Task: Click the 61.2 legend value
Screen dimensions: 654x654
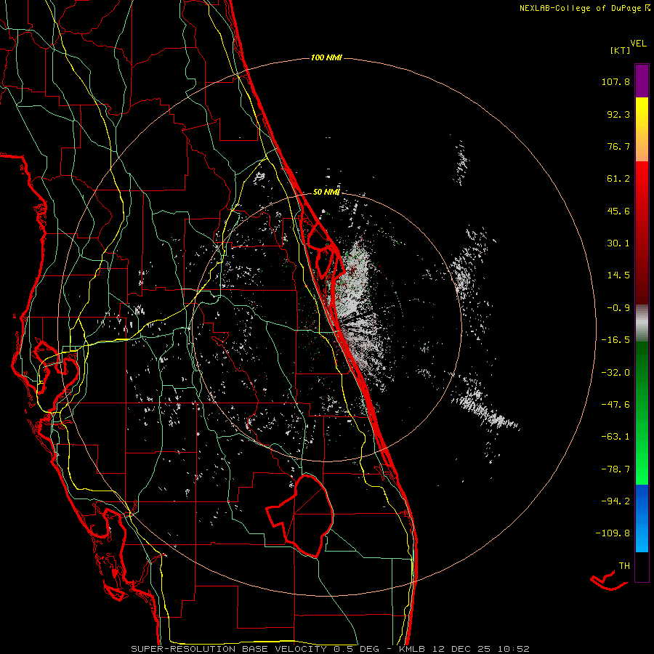Action: (x=618, y=179)
